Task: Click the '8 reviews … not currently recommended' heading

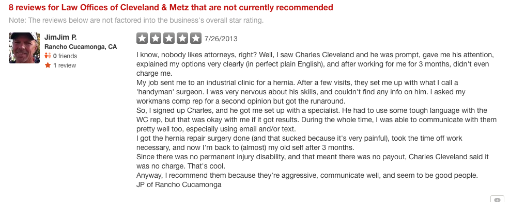Action: click(x=171, y=7)
